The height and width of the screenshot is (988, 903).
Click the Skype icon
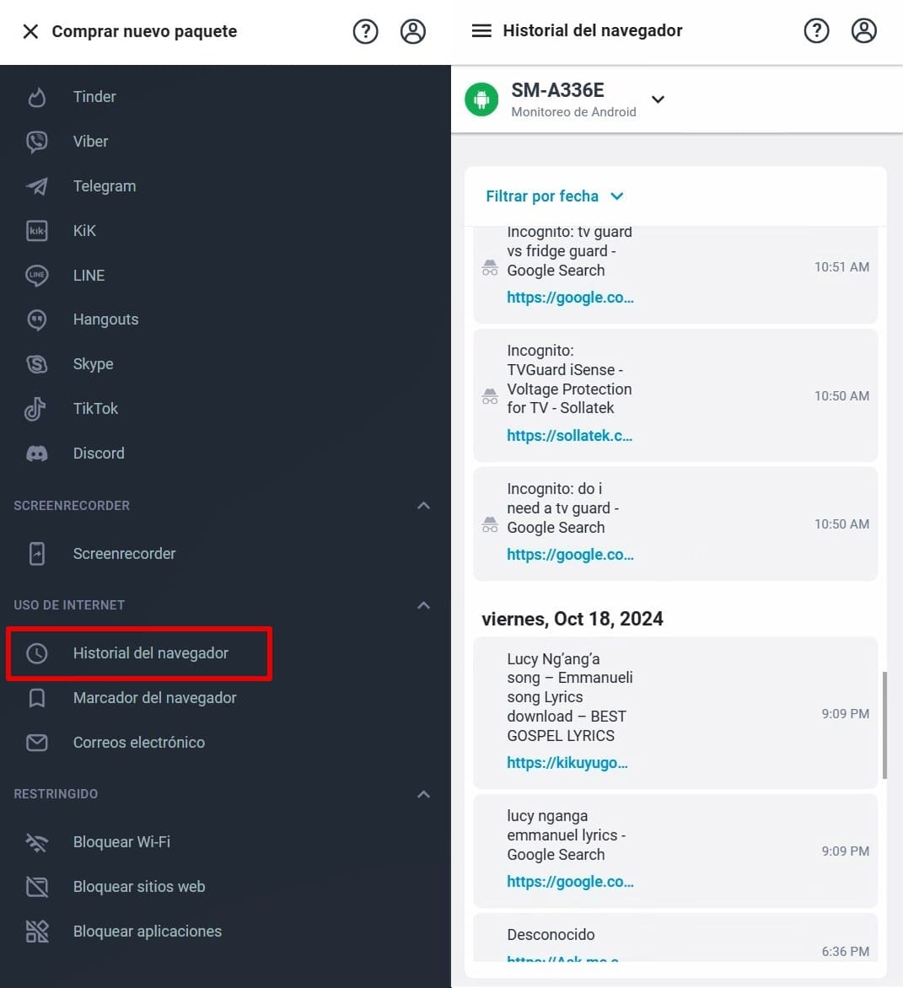tap(36, 364)
